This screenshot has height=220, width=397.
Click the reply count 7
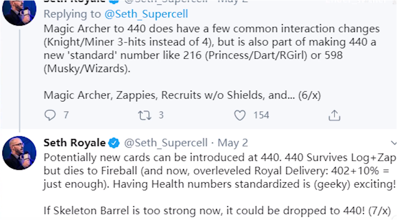pos(66,115)
